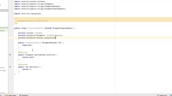This screenshot has height=96, width=172.
Task: Click the android.support.v4.app.Fragment import line
Action: (x=34, y=4)
